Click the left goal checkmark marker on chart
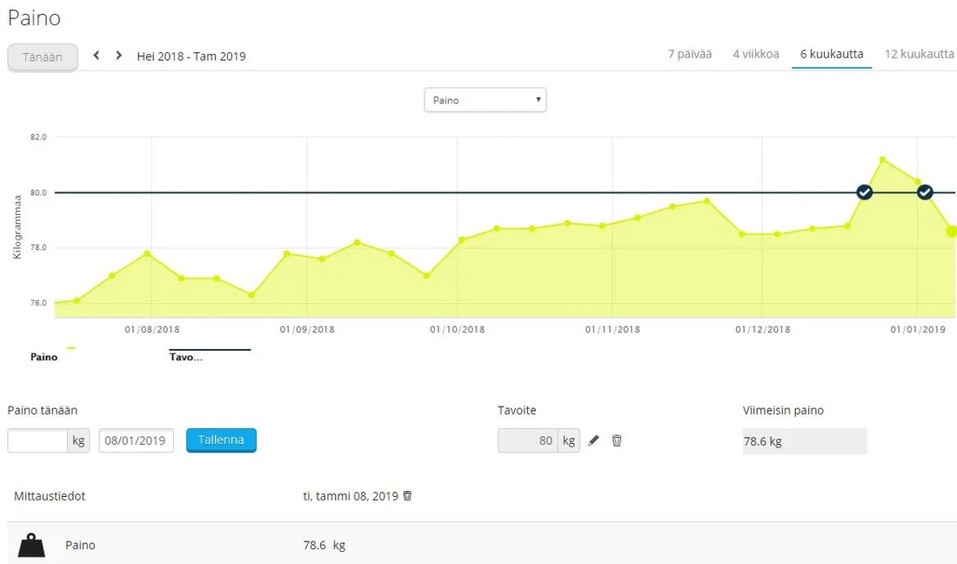 click(864, 192)
